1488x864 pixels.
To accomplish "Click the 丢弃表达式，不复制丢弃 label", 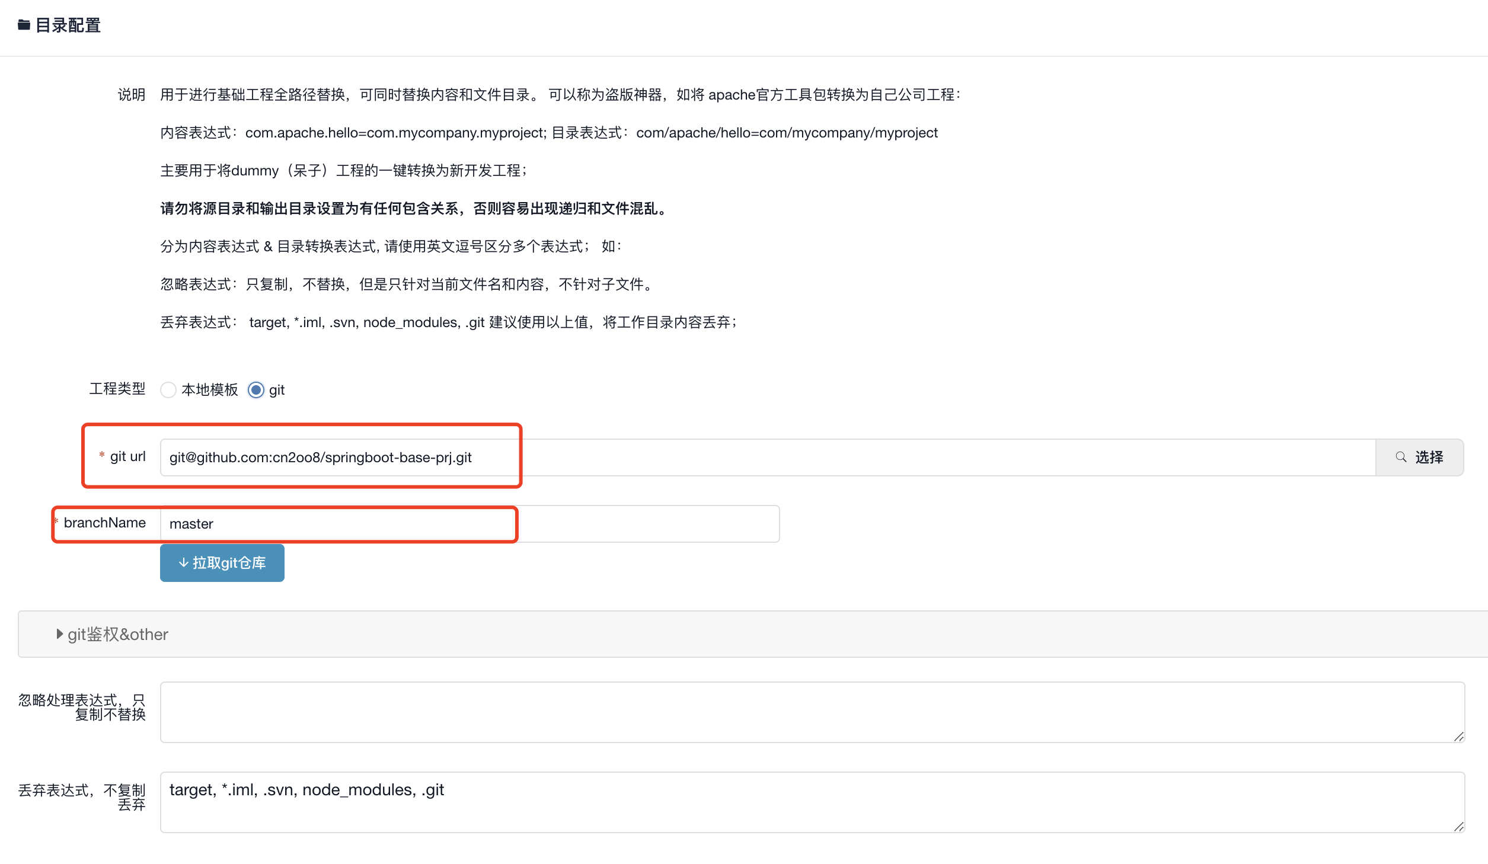I will [82, 798].
